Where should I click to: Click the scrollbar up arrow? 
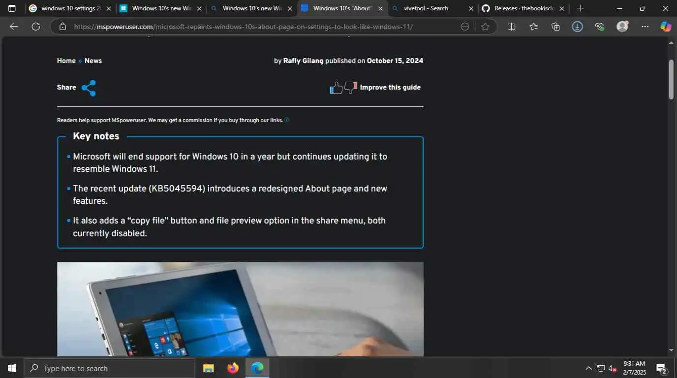[x=671, y=43]
